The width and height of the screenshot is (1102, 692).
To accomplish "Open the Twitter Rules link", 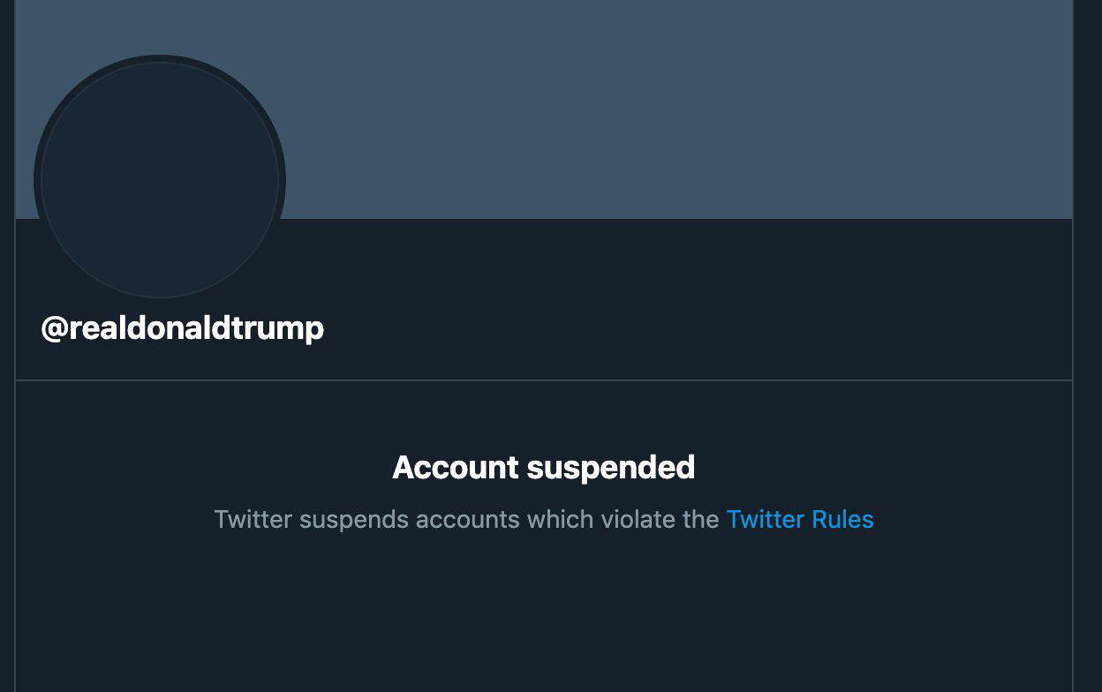I will coord(799,519).
